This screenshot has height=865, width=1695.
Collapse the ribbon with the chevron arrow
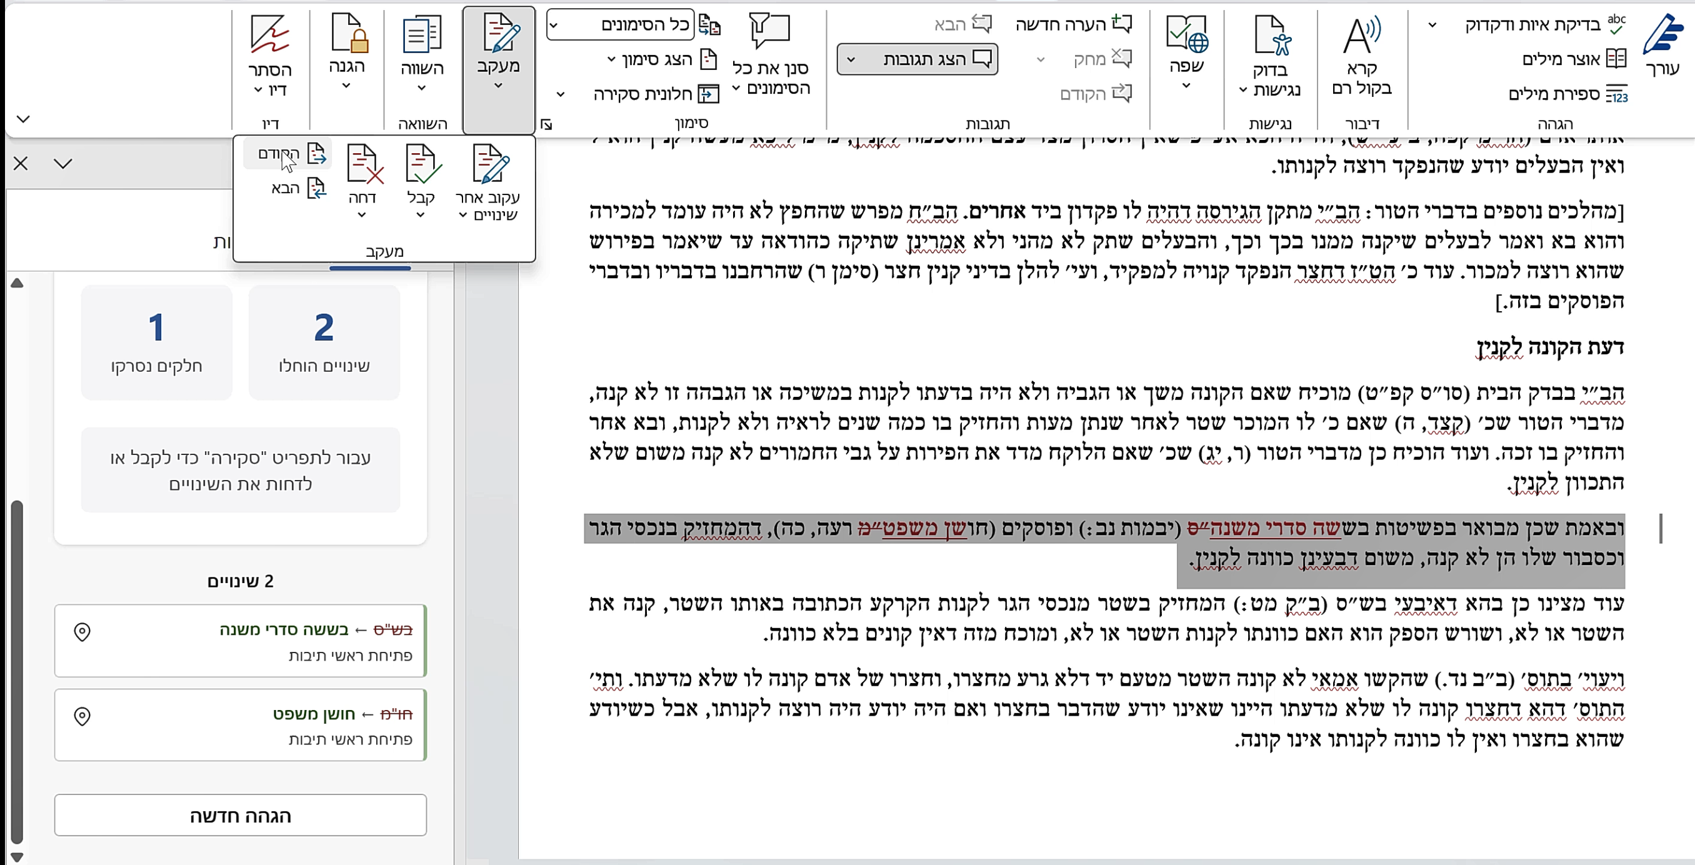coord(23,119)
